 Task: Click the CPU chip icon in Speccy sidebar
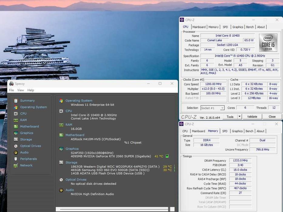16,114
